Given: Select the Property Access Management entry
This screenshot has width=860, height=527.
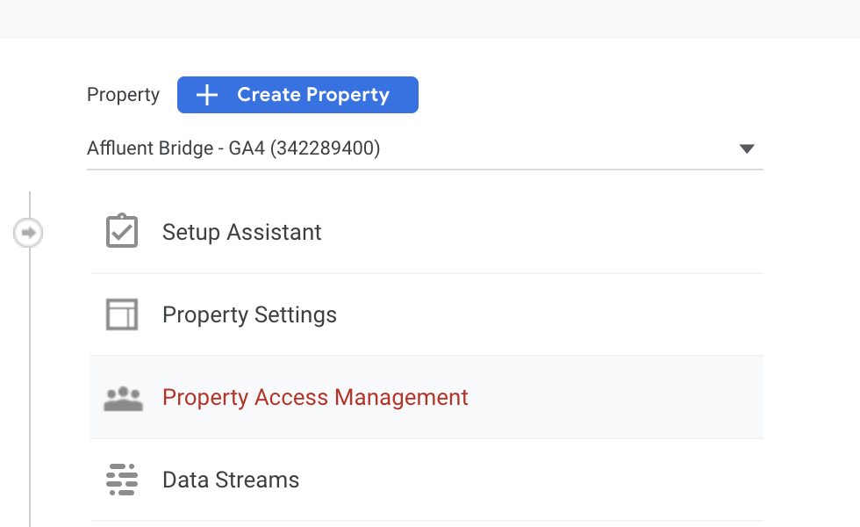Looking at the screenshot, I should click(x=314, y=397).
